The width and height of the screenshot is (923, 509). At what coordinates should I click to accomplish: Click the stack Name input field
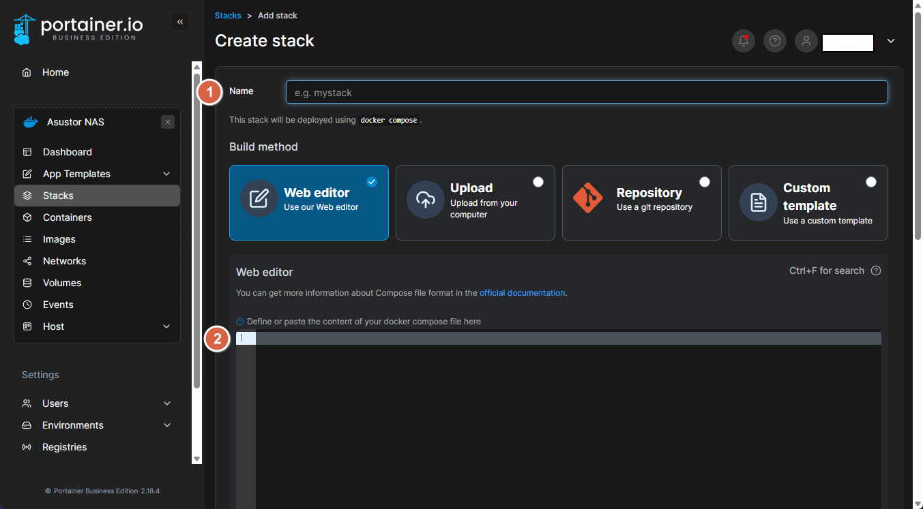pyautogui.click(x=587, y=92)
